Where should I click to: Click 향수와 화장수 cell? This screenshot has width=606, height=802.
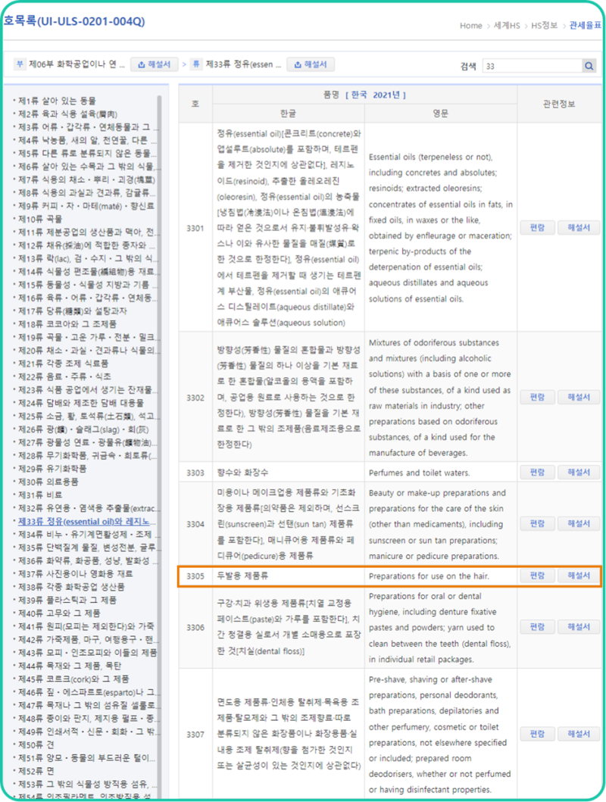click(289, 473)
